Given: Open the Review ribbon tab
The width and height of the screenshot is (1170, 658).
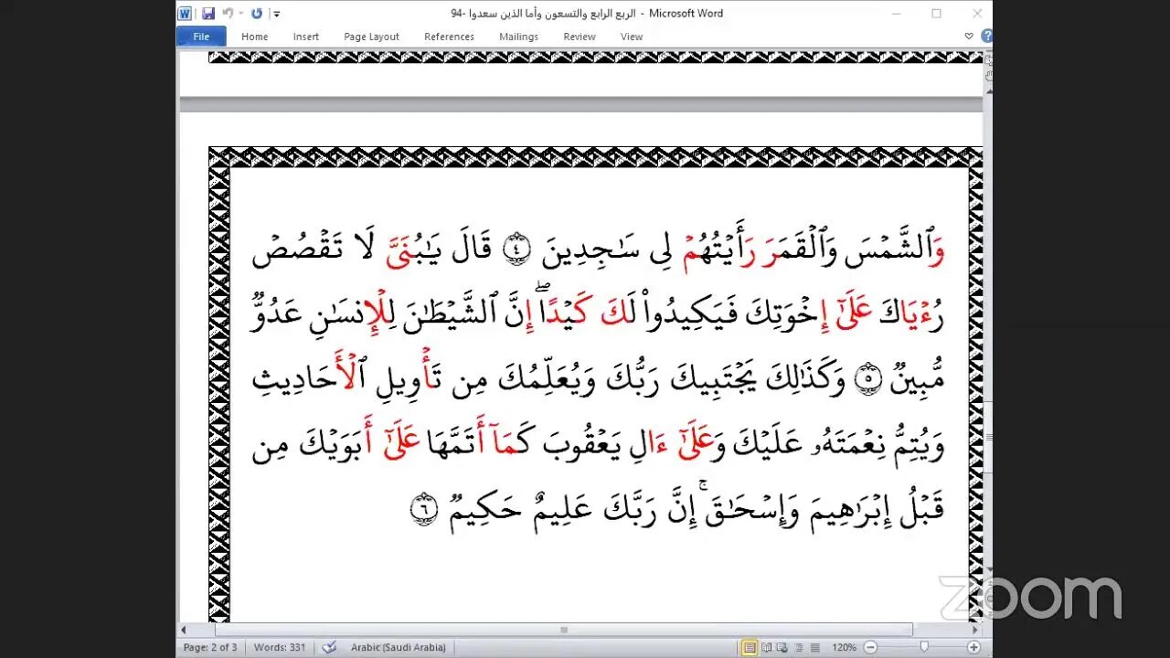Looking at the screenshot, I should (580, 37).
